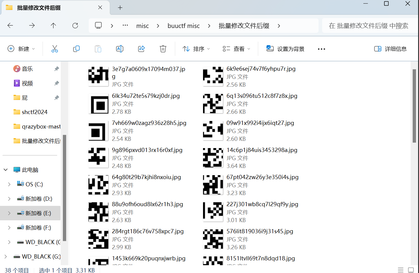Image resolution: width=419 pixels, height=273 pixels.
Task: Click 设置为背景 button
Action: tap(285, 49)
